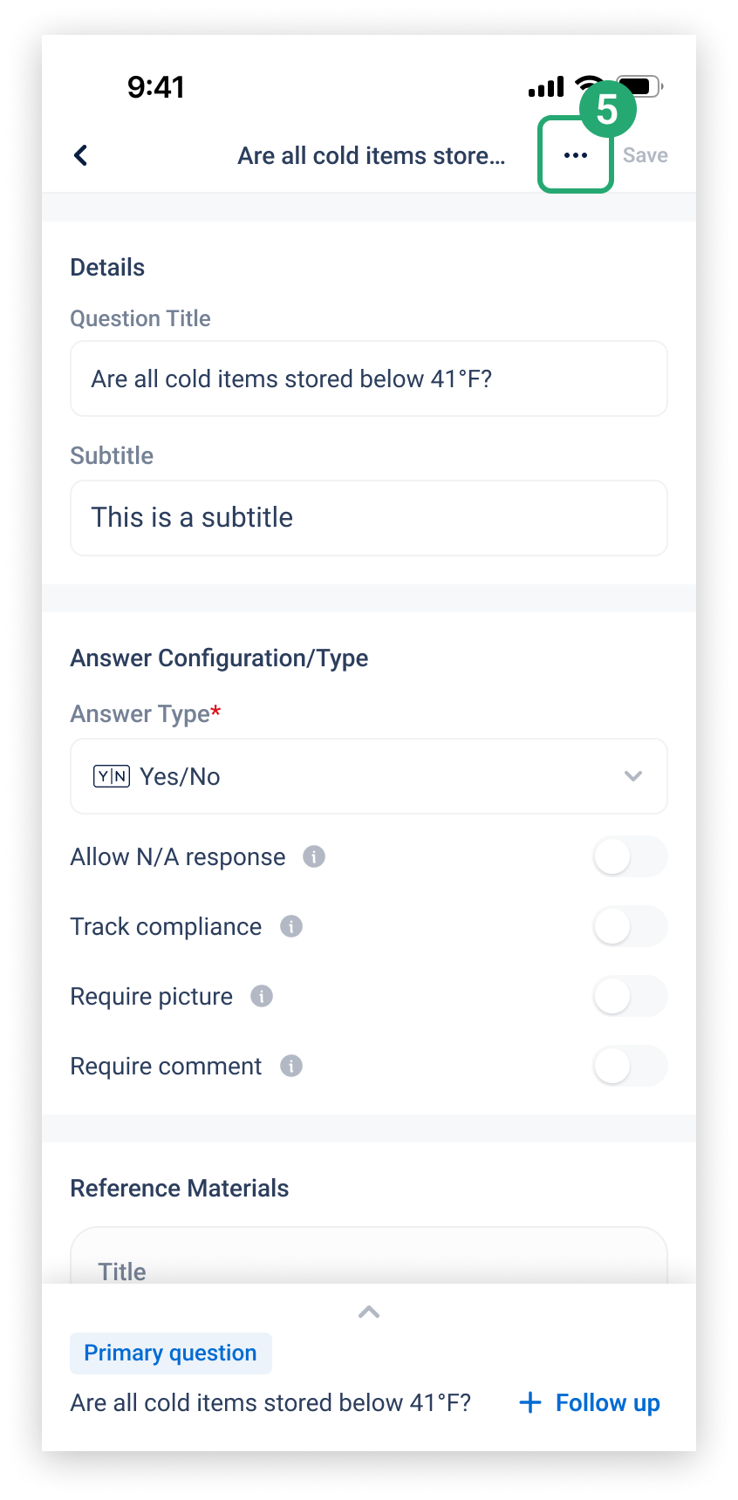This screenshot has width=738, height=1500.
Task: Expand the bottom panel with up chevron
Action: pos(369,1312)
